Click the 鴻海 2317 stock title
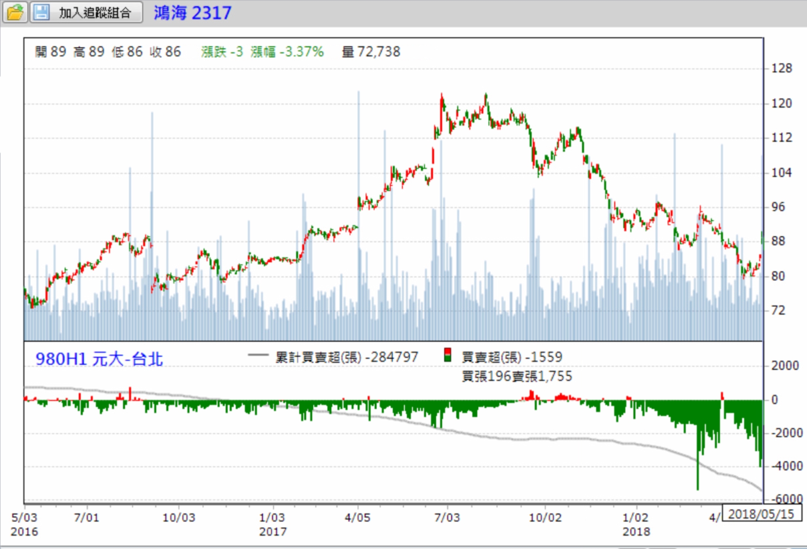This screenshot has width=807, height=549. (193, 13)
